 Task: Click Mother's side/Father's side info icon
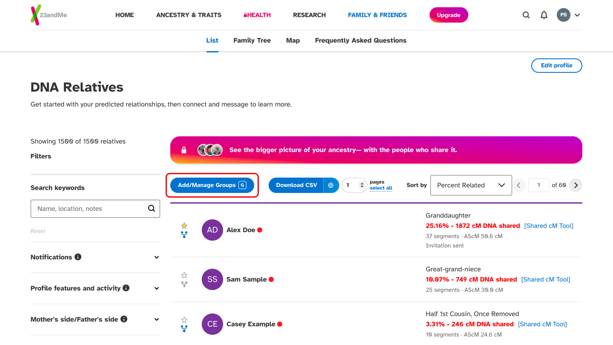pyautogui.click(x=124, y=319)
